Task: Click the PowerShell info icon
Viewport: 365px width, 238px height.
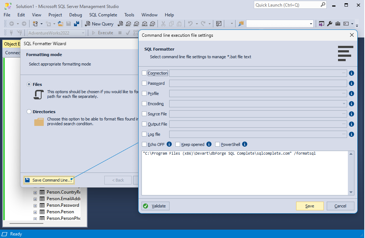Action: pyautogui.click(x=244, y=144)
